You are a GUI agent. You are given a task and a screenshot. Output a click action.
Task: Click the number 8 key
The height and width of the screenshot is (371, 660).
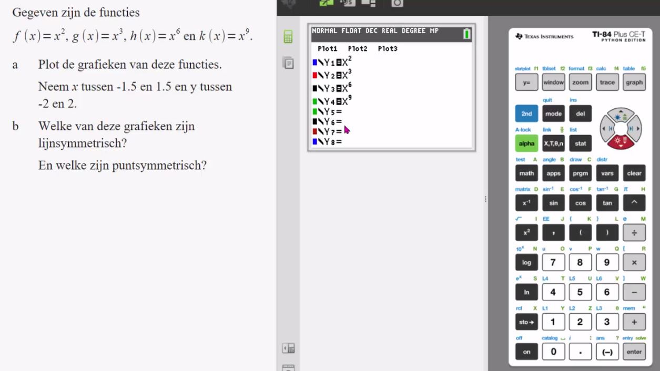click(581, 263)
